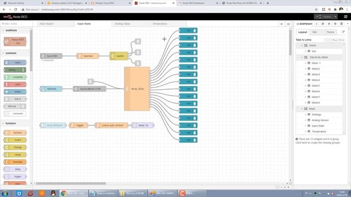Expand the Meter 1 group
This screenshot has height=197, width=351.
305,63
